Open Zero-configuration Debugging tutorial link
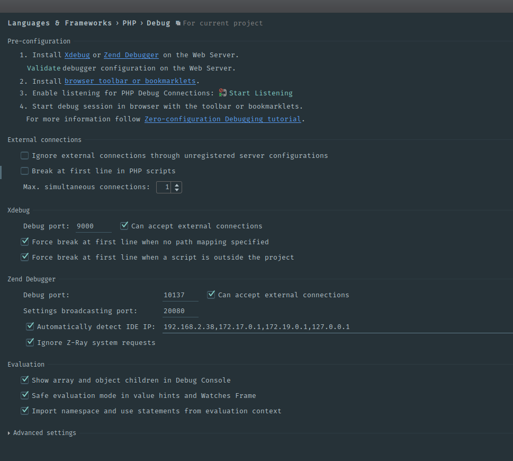This screenshot has height=461, width=513. pos(223,119)
